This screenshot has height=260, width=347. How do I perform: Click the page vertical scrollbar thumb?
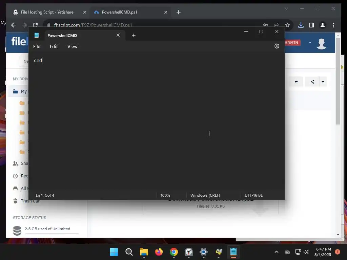338,82
